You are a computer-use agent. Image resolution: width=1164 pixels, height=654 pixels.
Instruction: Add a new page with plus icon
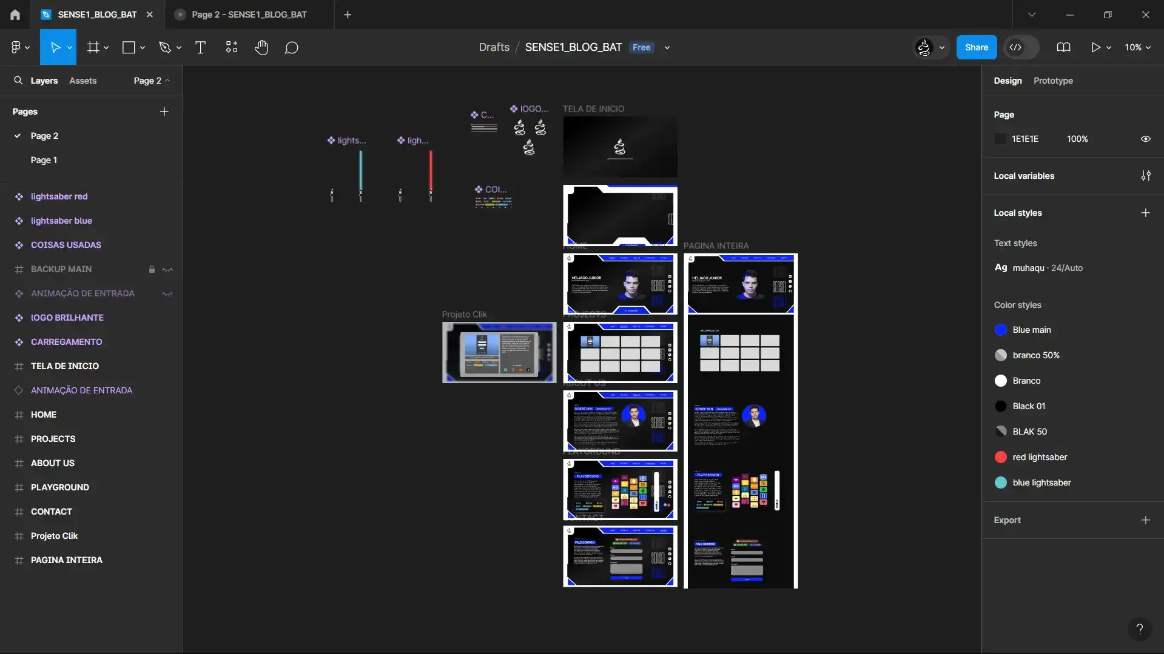[x=164, y=112]
